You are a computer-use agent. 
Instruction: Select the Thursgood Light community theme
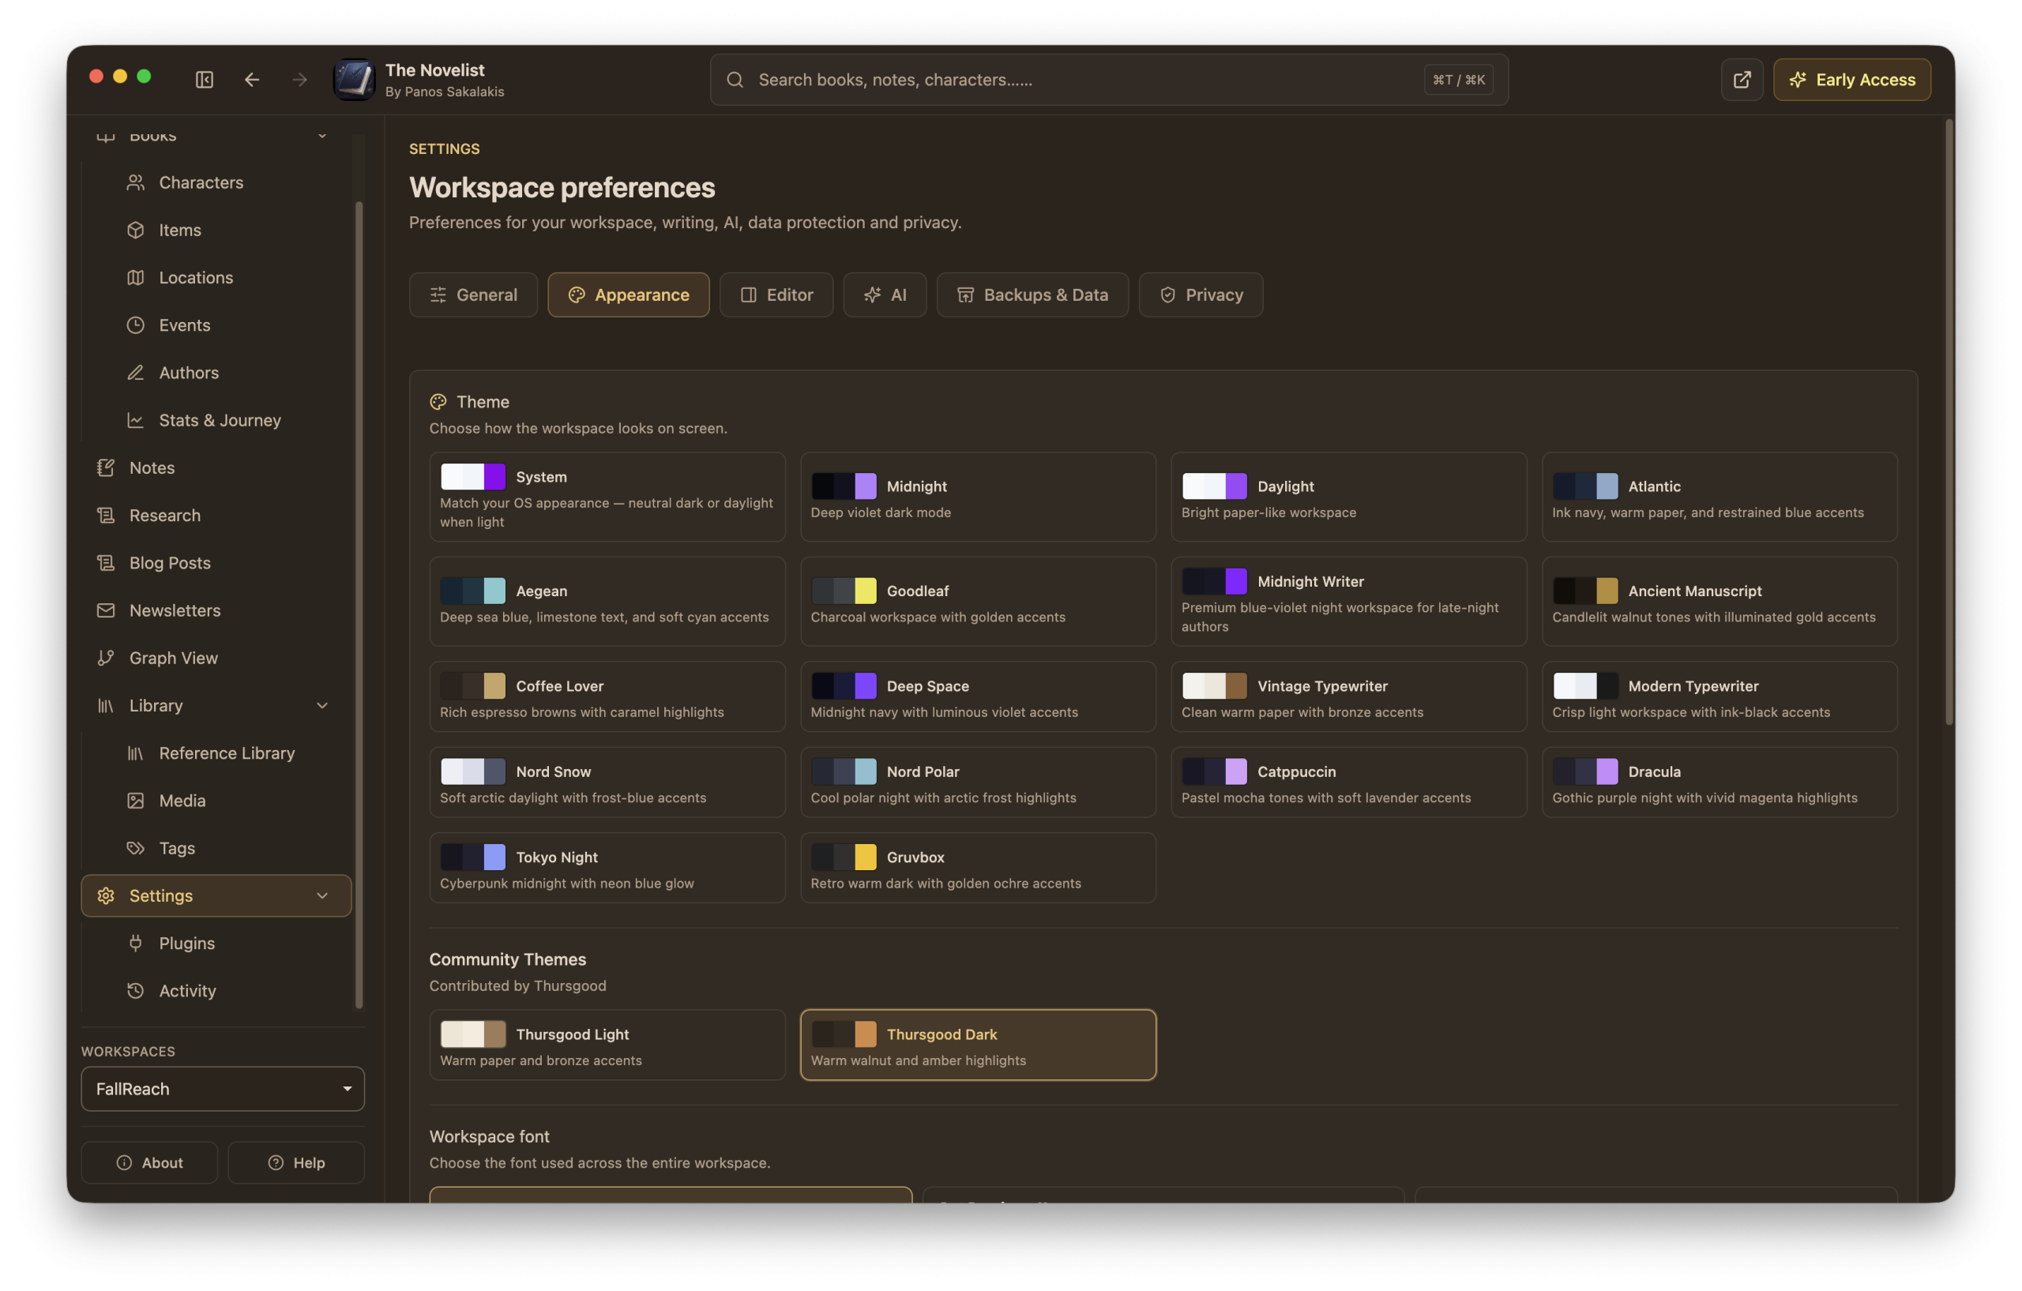[607, 1045]
